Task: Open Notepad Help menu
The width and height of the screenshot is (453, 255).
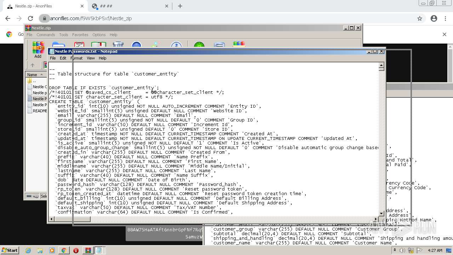Action: tap(102, 58)
